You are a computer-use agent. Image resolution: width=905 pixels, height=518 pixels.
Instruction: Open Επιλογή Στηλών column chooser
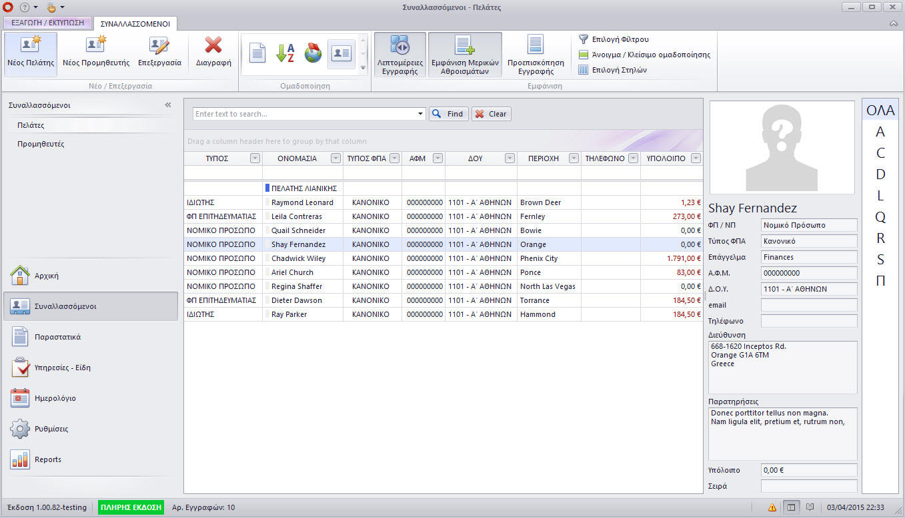click(x=613, y=70)
